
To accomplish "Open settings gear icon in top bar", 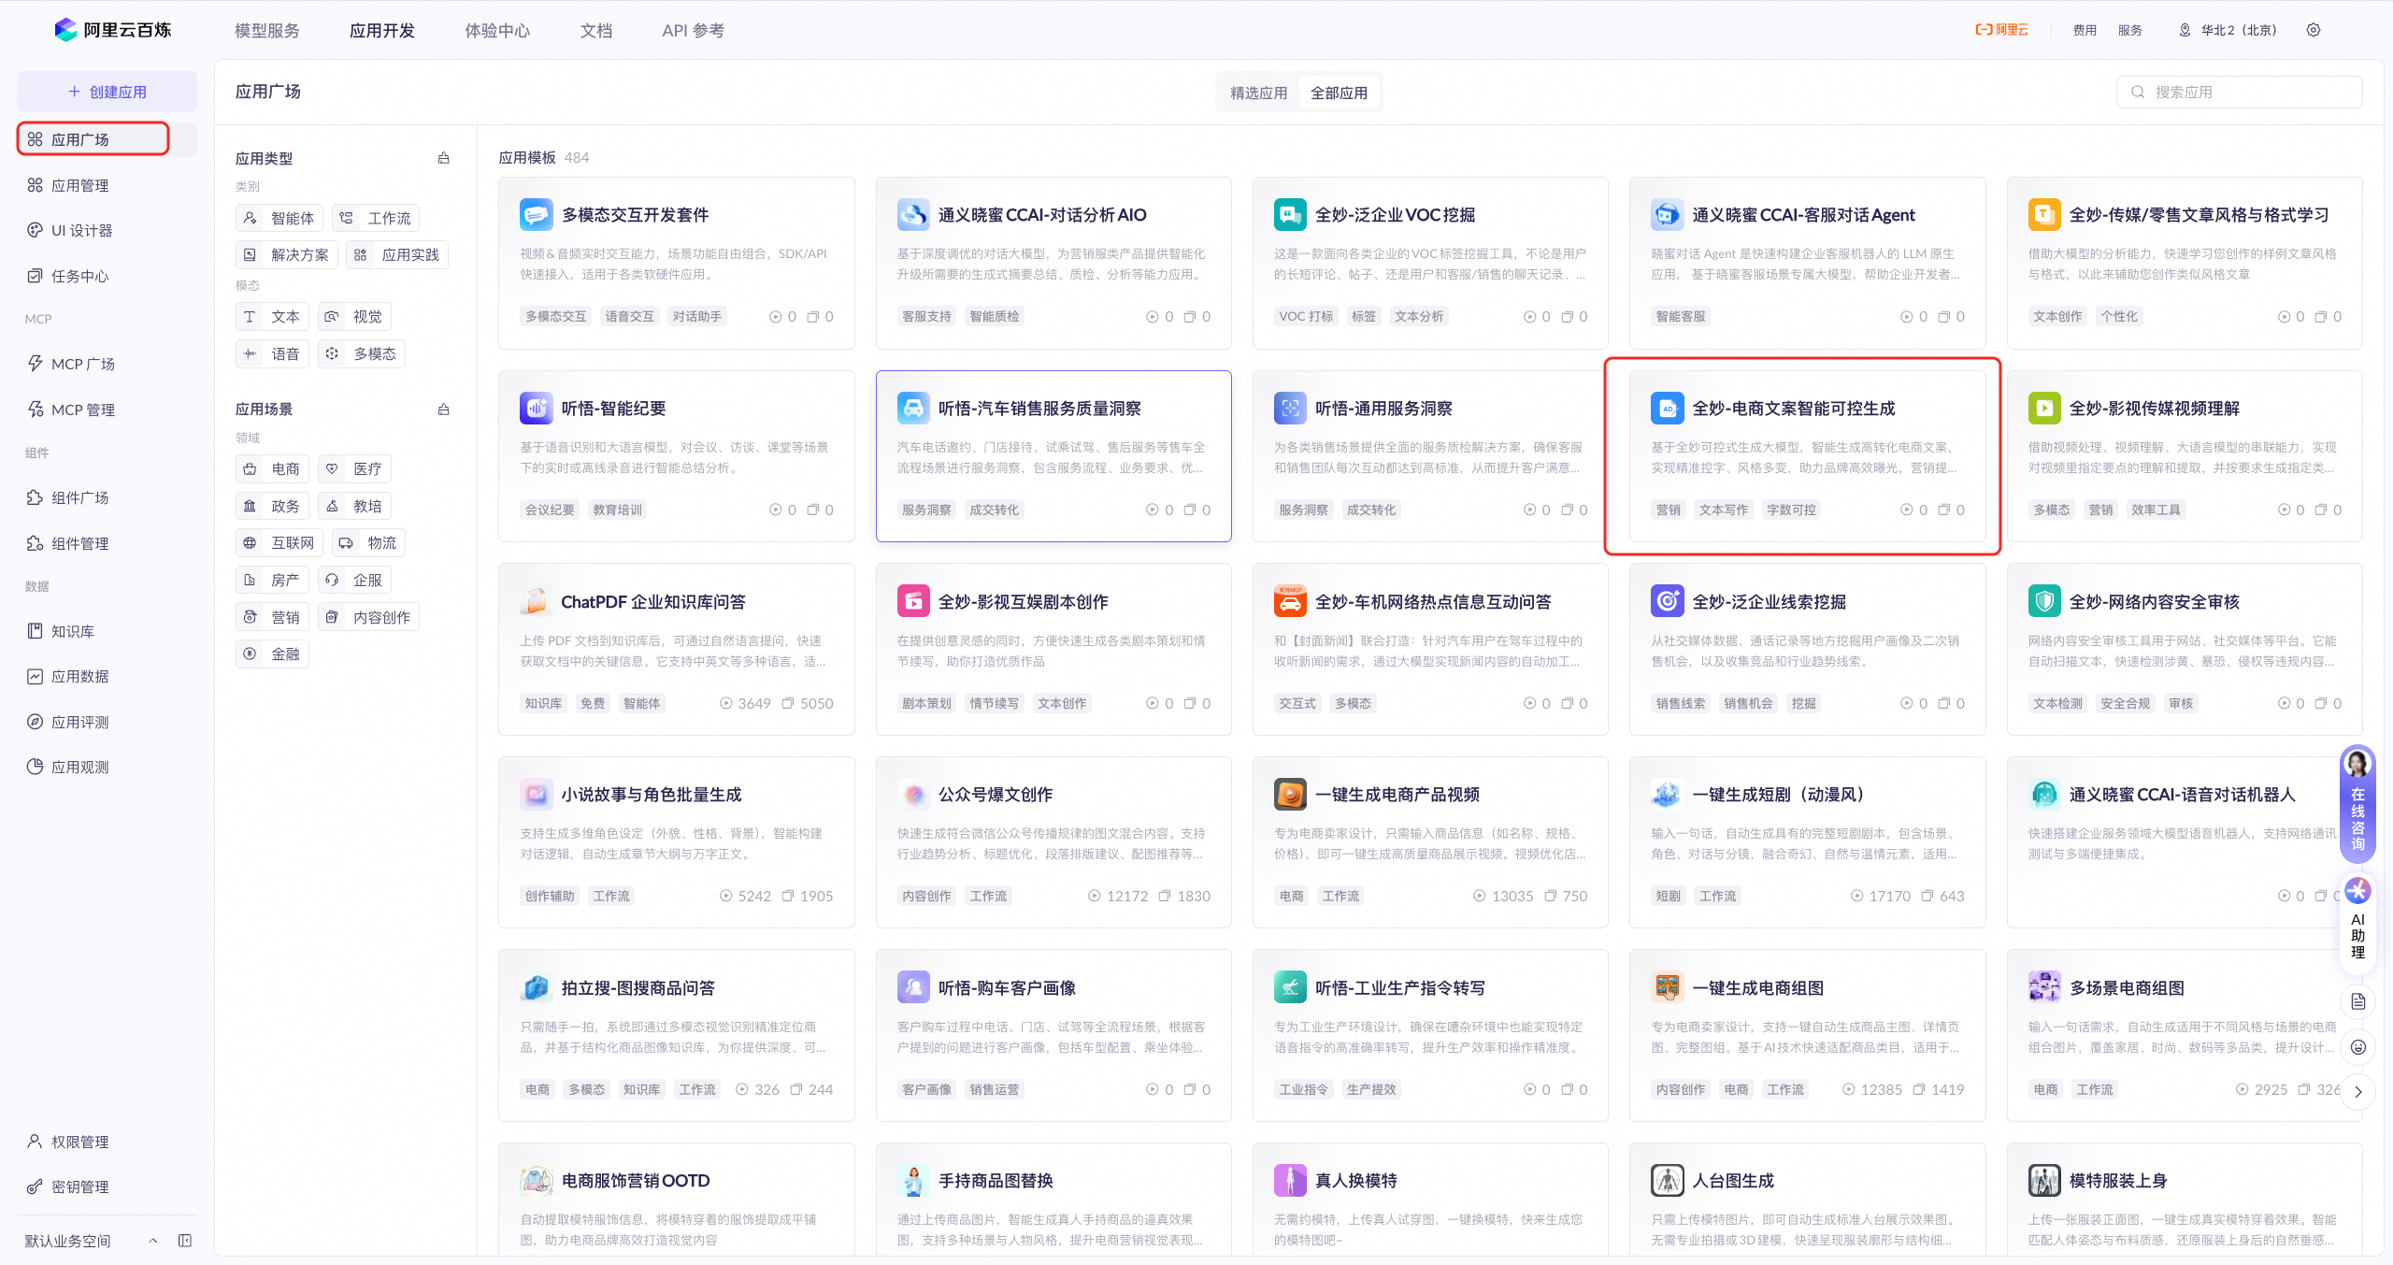I will (x=2313, y=30).
